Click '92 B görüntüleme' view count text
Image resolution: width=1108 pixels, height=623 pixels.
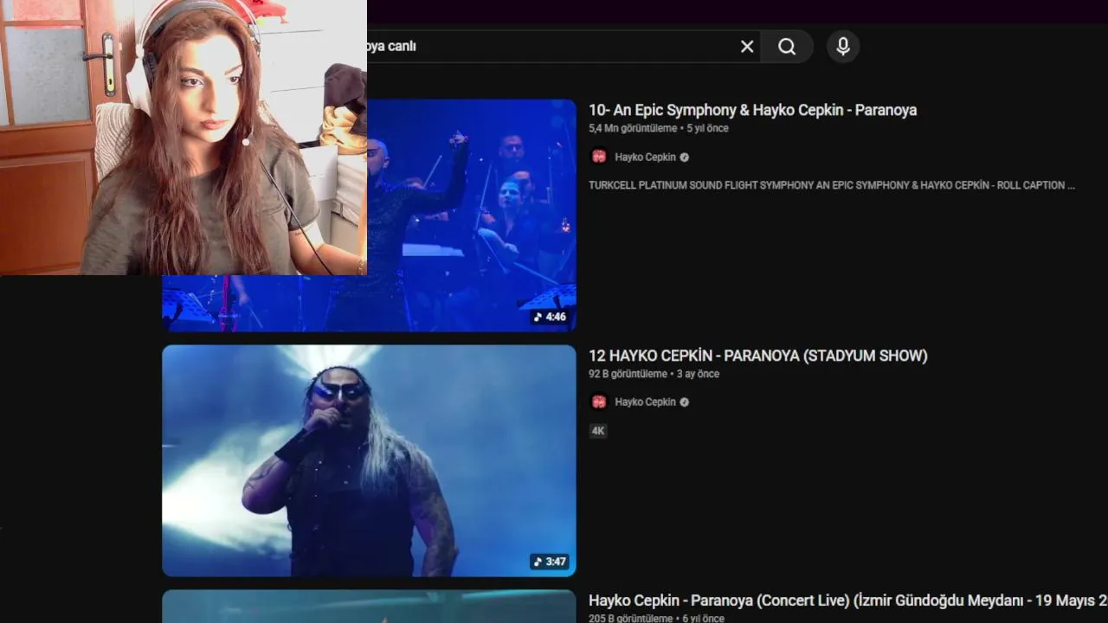click(x=628, y=374)
